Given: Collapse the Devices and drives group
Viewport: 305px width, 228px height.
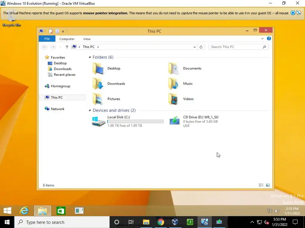Looking at the screenshot, I should (90, 110).
